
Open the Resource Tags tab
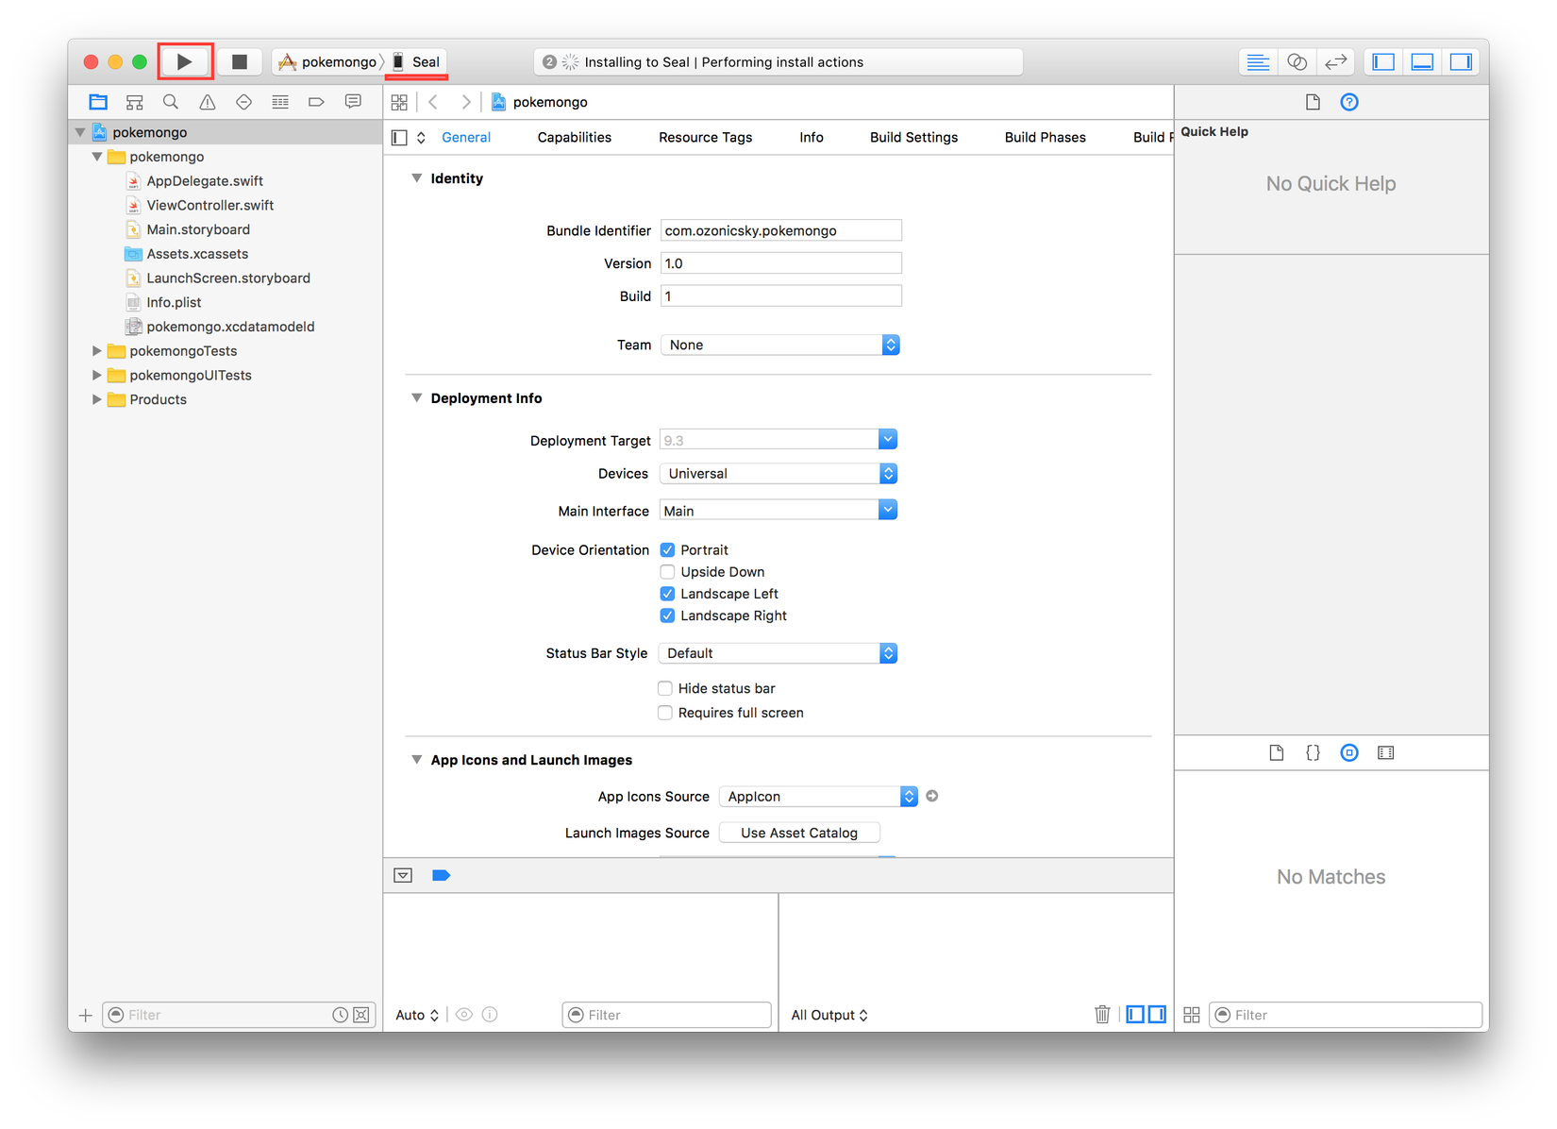pyautogui.click(x=706, y=137)
